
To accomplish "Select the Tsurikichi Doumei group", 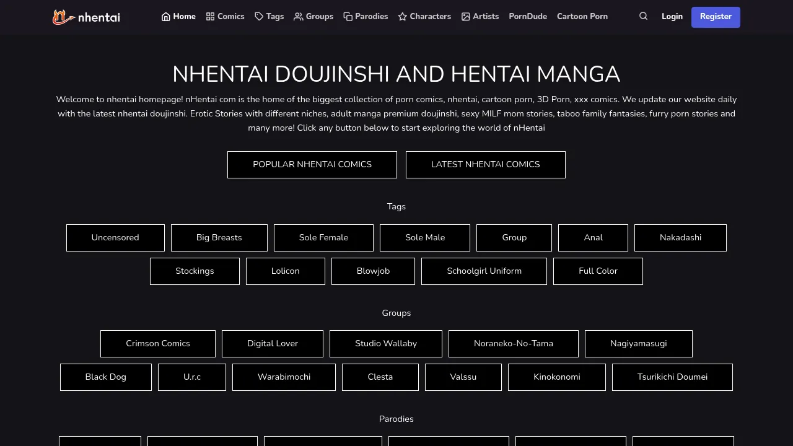I will [672, 377].
